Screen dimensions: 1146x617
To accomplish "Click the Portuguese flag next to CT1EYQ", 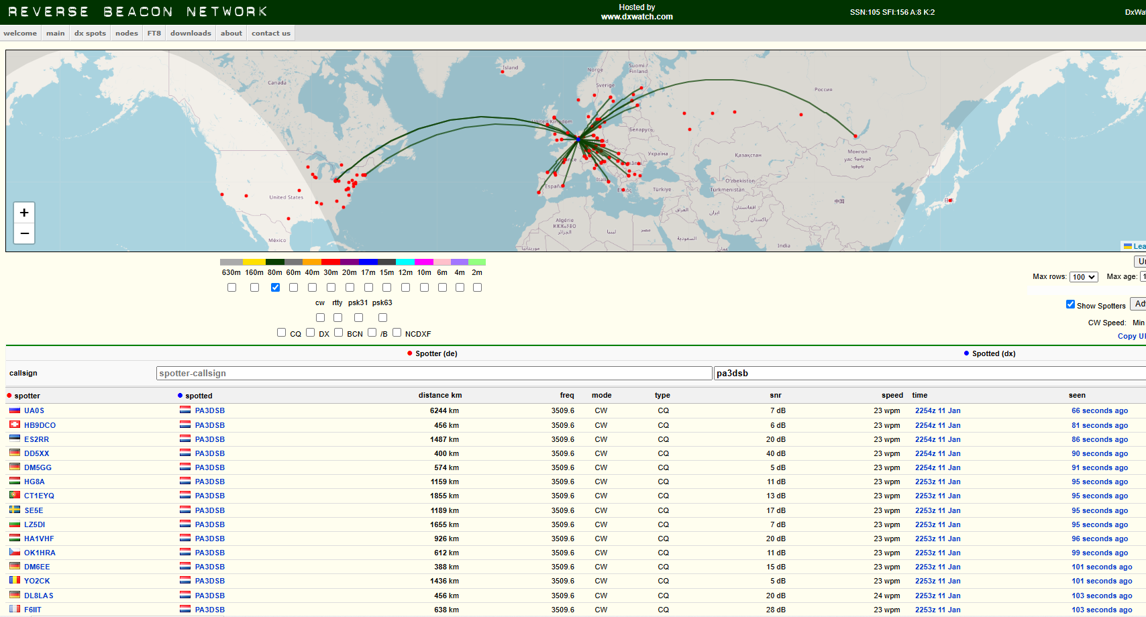I will [14, 496].
